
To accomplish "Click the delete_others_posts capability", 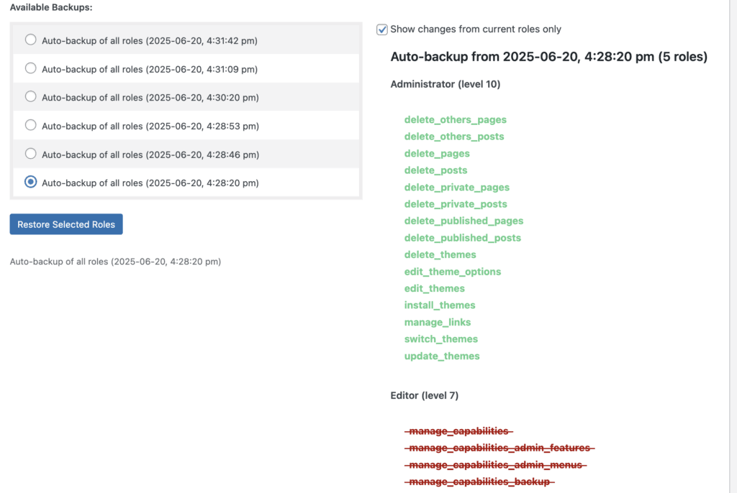I will click(454, 136).
